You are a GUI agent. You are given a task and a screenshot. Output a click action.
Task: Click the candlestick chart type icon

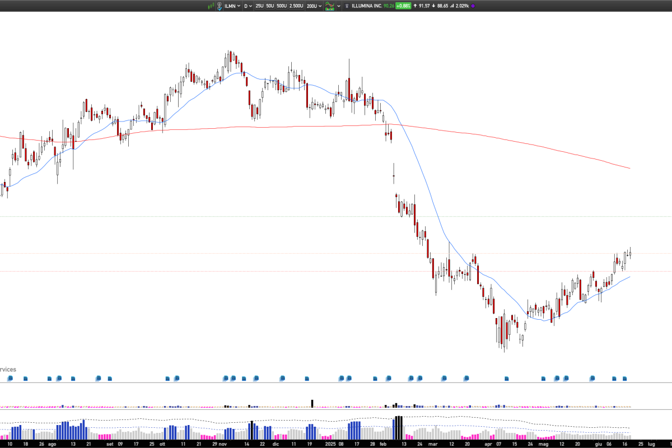coord(211,6)
